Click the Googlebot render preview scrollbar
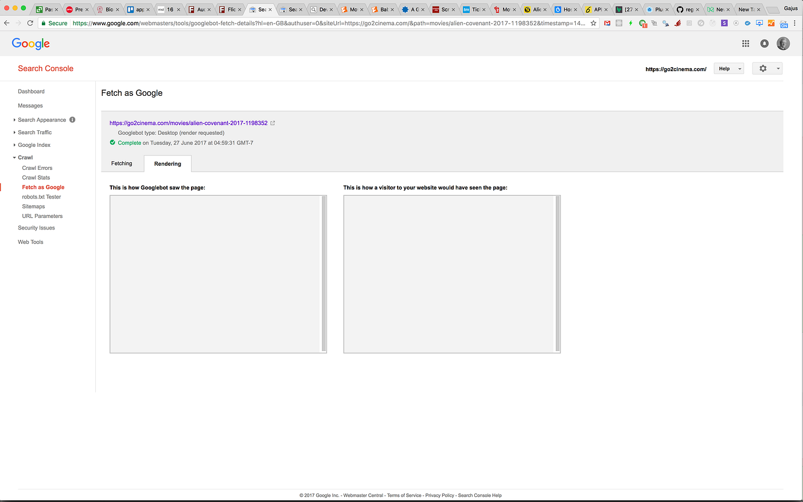Image resolution: width=803 pixels, height=502 pixels. point(324,274)
